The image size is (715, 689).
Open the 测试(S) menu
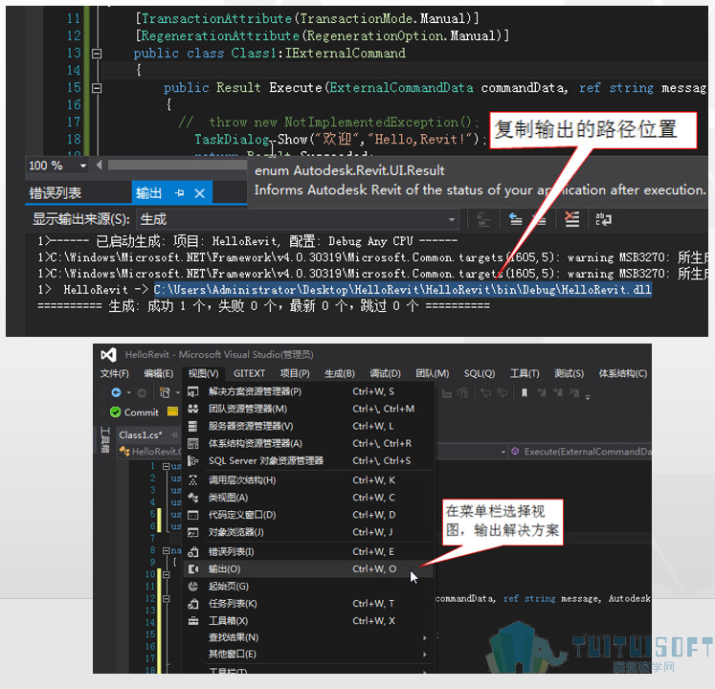point(569,373)
